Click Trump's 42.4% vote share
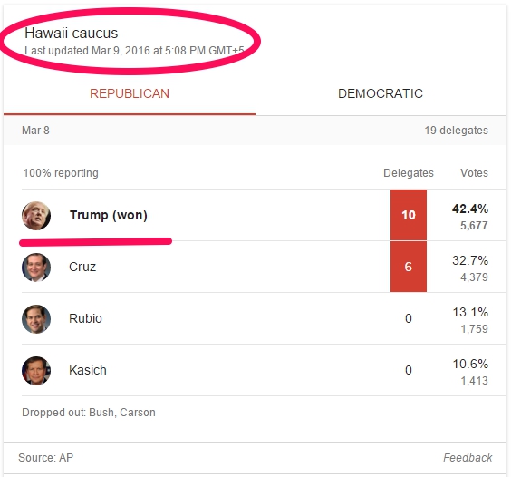This screenshot has height=477, width=511. [470, 209]
